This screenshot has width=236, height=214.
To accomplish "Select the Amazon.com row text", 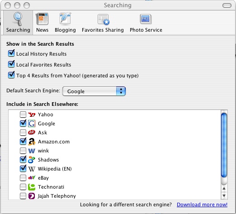I will coord(54,142).
